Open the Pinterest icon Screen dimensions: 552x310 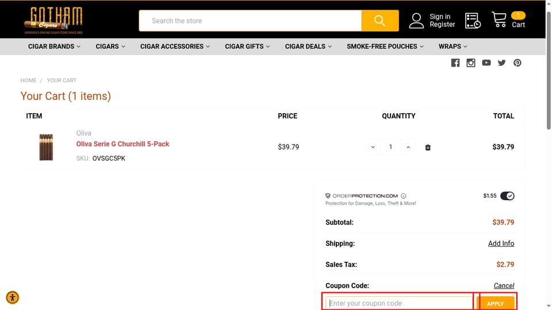pos(517,63)
